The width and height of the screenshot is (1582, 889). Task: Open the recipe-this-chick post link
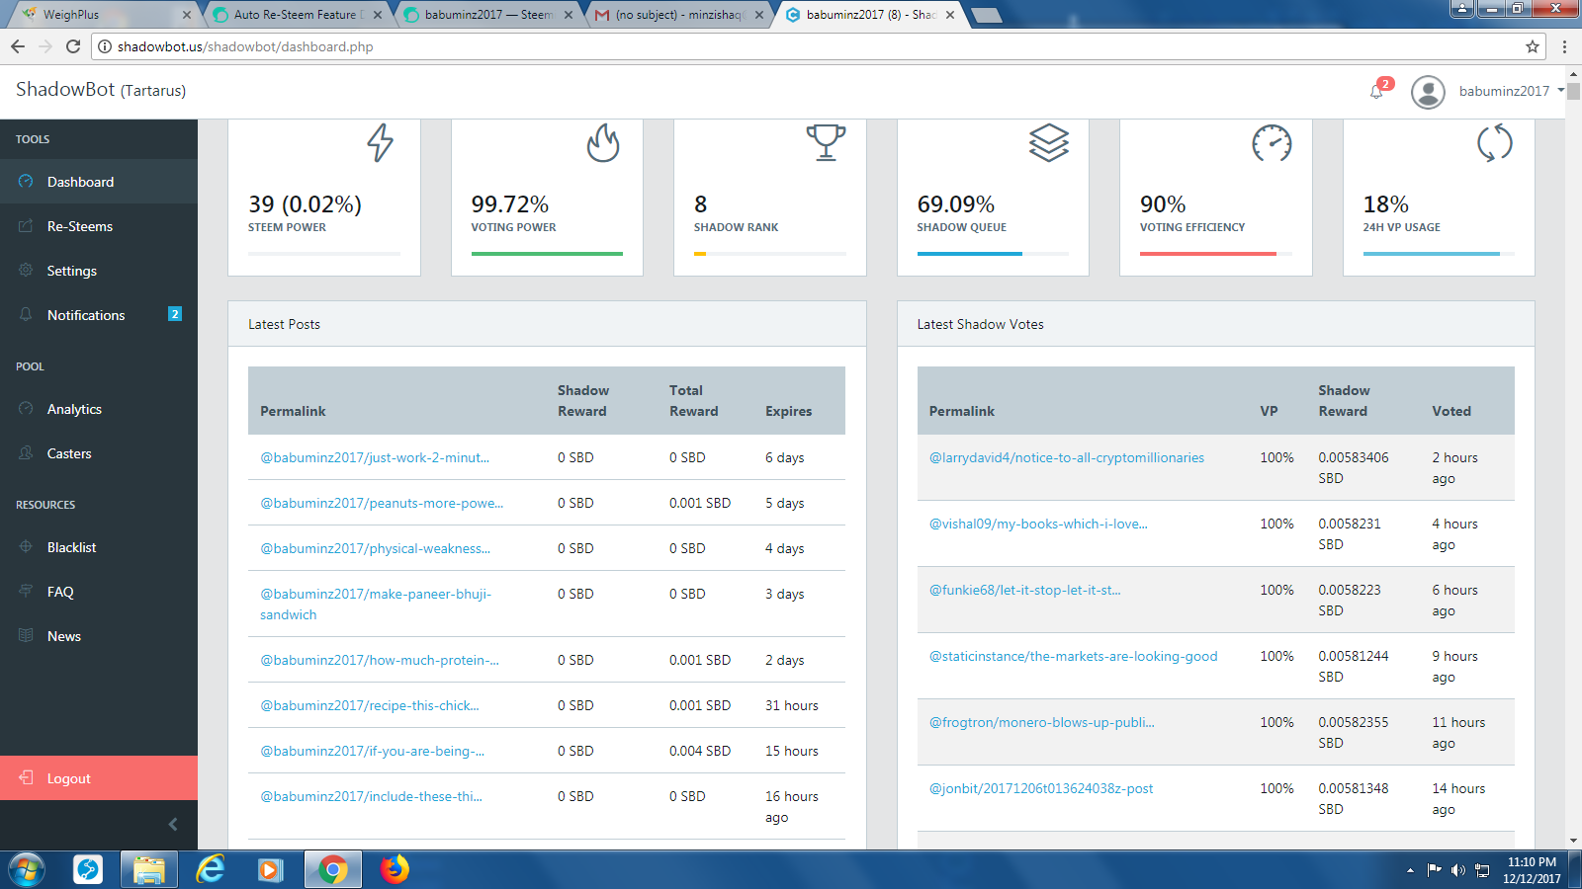(x=370, y=705)
